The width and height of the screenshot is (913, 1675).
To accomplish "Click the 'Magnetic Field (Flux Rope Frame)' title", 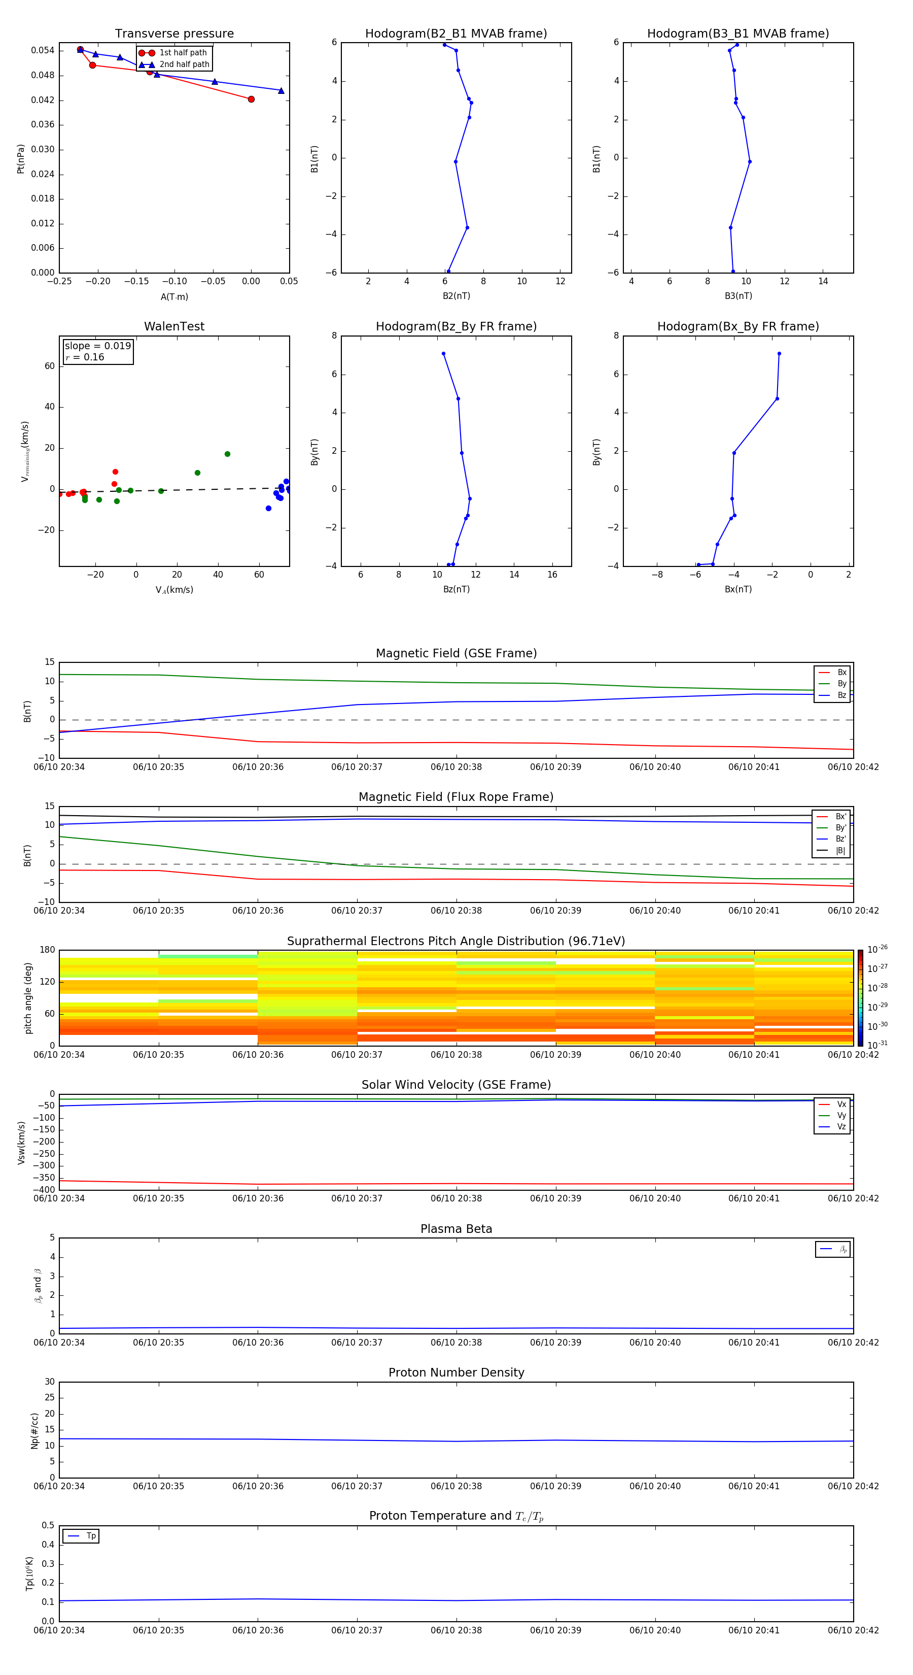I will 456,797.
